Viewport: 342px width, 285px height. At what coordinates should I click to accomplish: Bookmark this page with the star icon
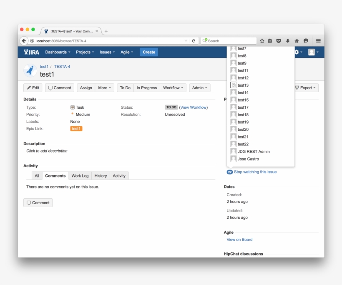(262, 41)
